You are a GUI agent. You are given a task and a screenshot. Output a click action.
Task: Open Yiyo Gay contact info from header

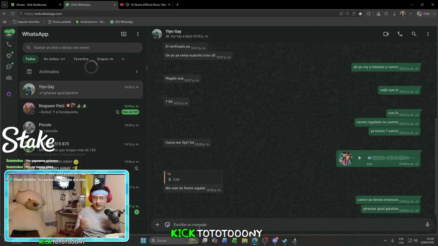point(187,33)
